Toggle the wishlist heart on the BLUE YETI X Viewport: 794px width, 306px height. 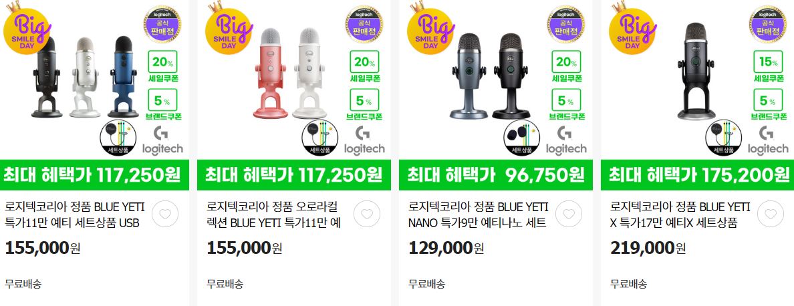pos(770,214)
